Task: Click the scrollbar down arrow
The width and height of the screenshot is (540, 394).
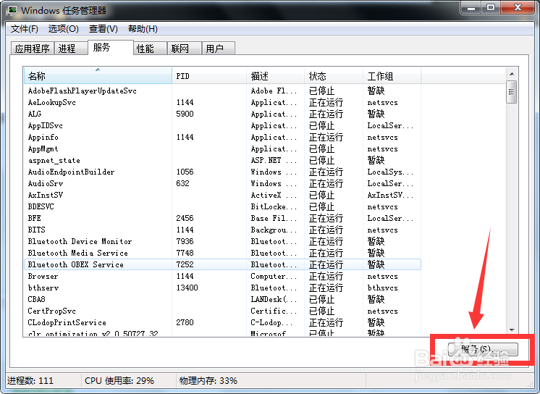Action: tap(512, 330)
